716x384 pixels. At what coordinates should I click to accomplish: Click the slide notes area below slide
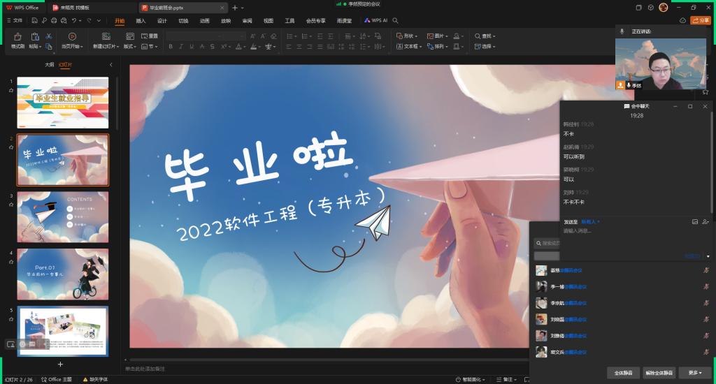tap(327, 369)
